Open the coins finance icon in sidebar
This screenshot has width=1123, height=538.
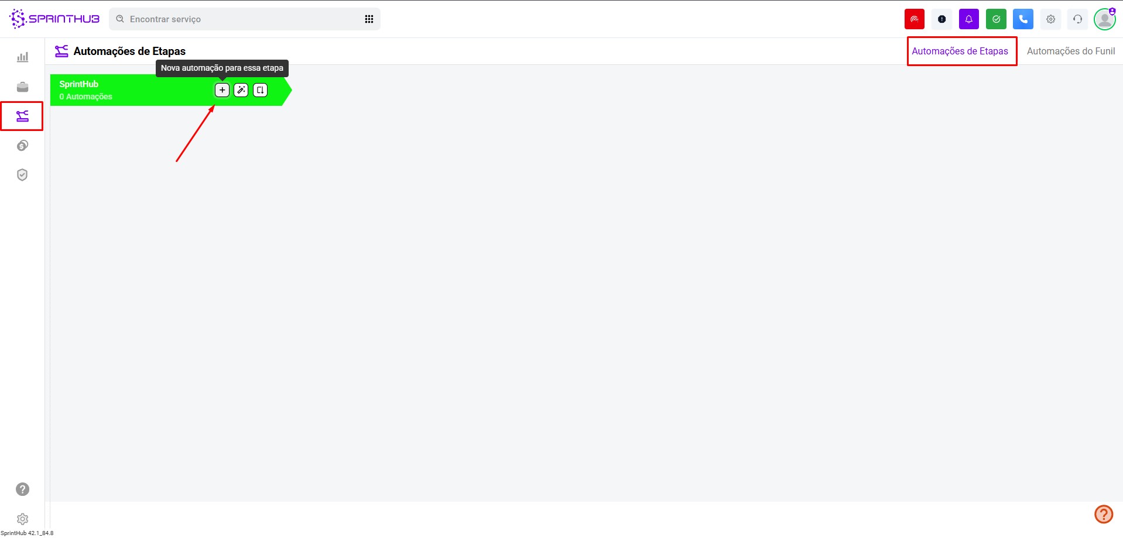[22, 146]
